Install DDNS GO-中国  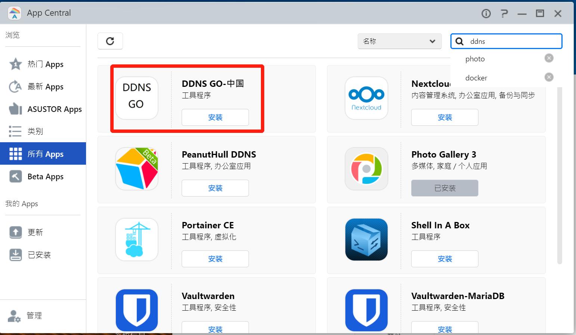point(215,118)
